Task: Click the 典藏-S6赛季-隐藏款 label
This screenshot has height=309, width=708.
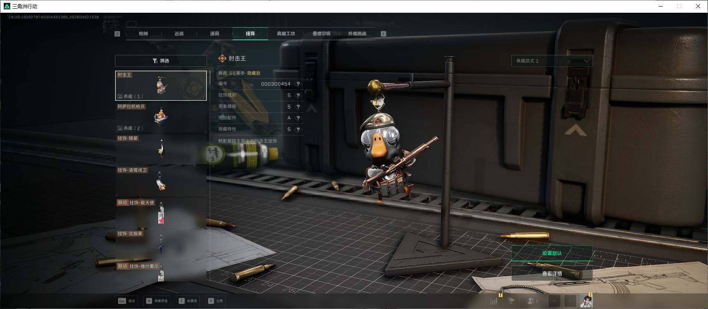Action: (239, 73)
